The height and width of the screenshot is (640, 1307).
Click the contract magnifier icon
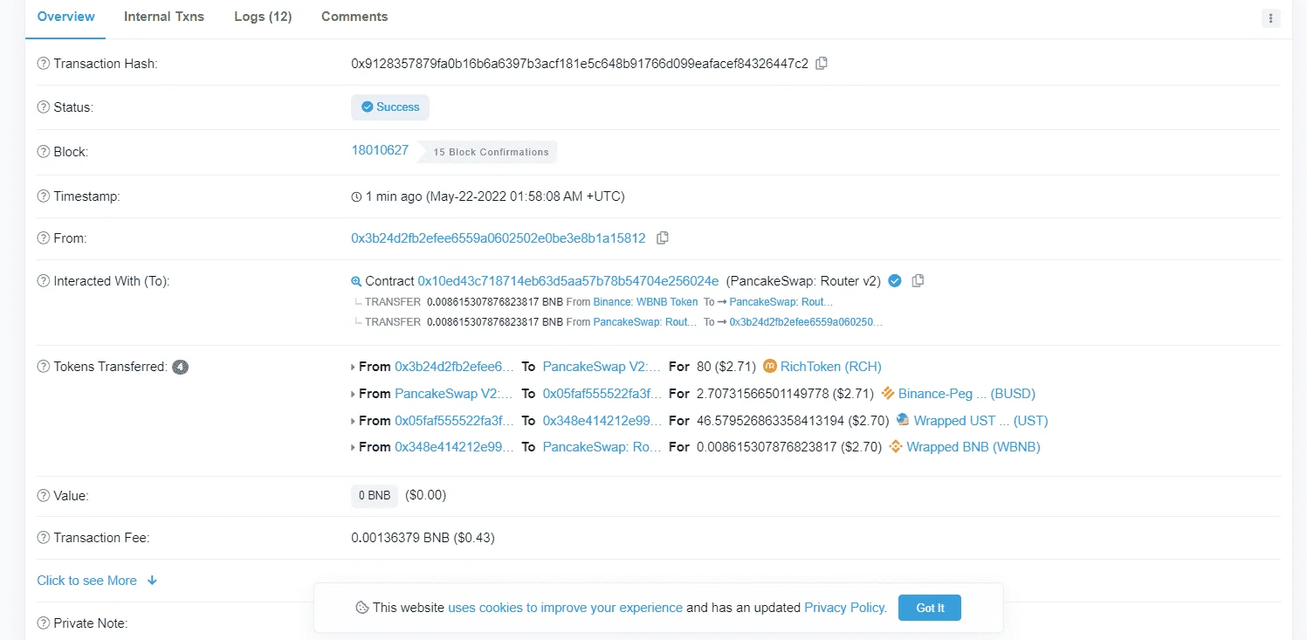(356, 281)
